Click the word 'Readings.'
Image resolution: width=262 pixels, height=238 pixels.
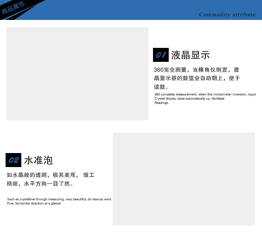click(x=162, y=103)
